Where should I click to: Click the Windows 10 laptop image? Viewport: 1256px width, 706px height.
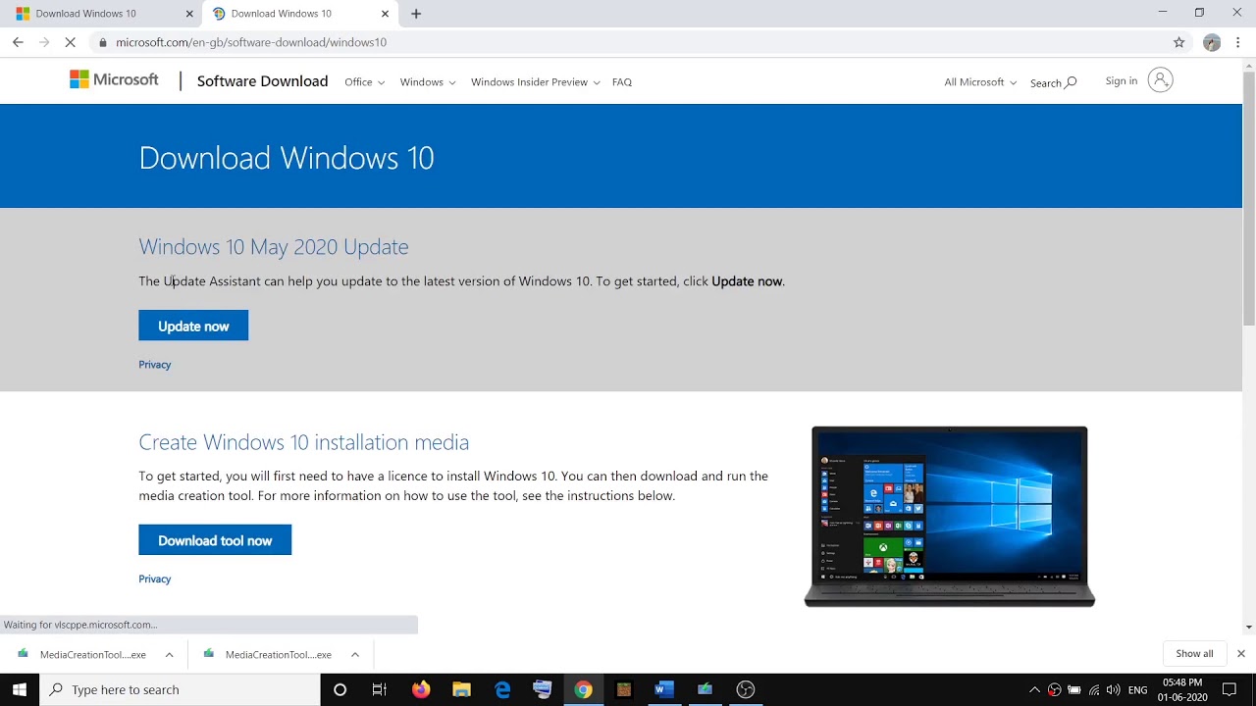(x=949, y=517)
